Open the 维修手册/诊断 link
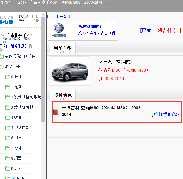183x179 pixels. [x=167, y=115]
